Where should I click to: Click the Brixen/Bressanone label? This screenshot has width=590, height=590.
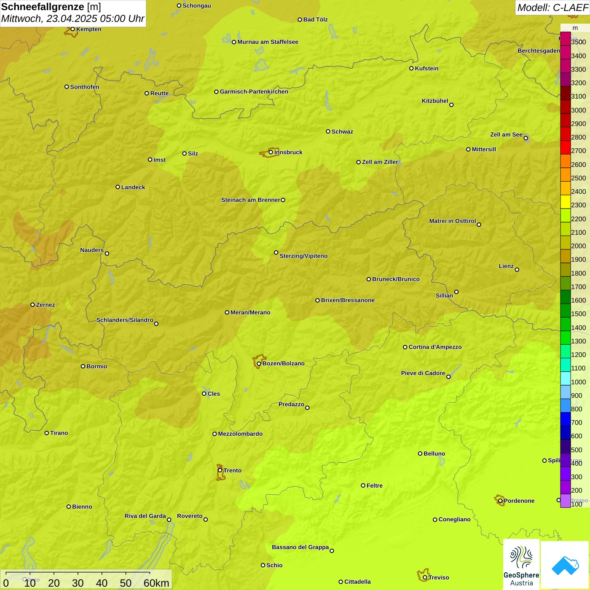[348, 300]
